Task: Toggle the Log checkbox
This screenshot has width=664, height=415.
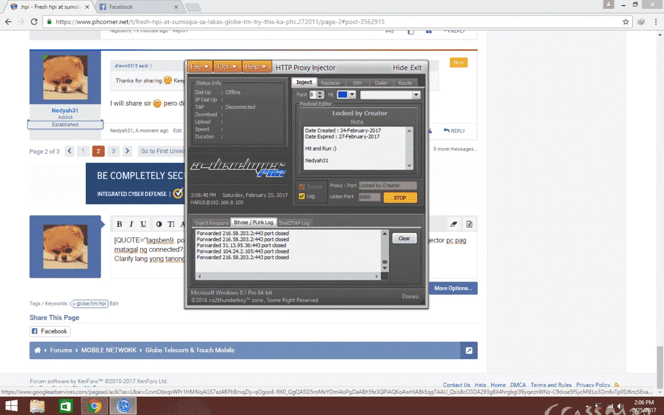Action: point(302,196)
